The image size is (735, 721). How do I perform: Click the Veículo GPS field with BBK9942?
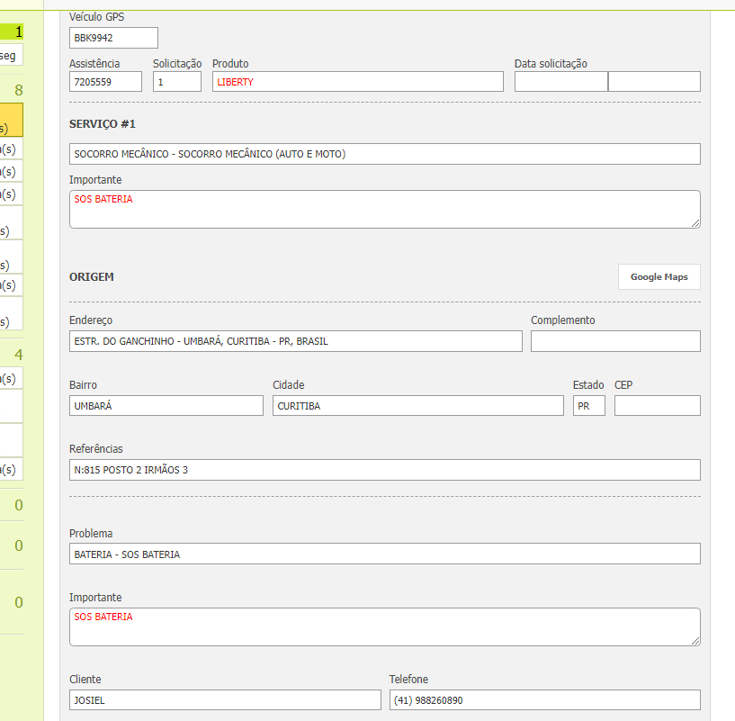(113, 38)
